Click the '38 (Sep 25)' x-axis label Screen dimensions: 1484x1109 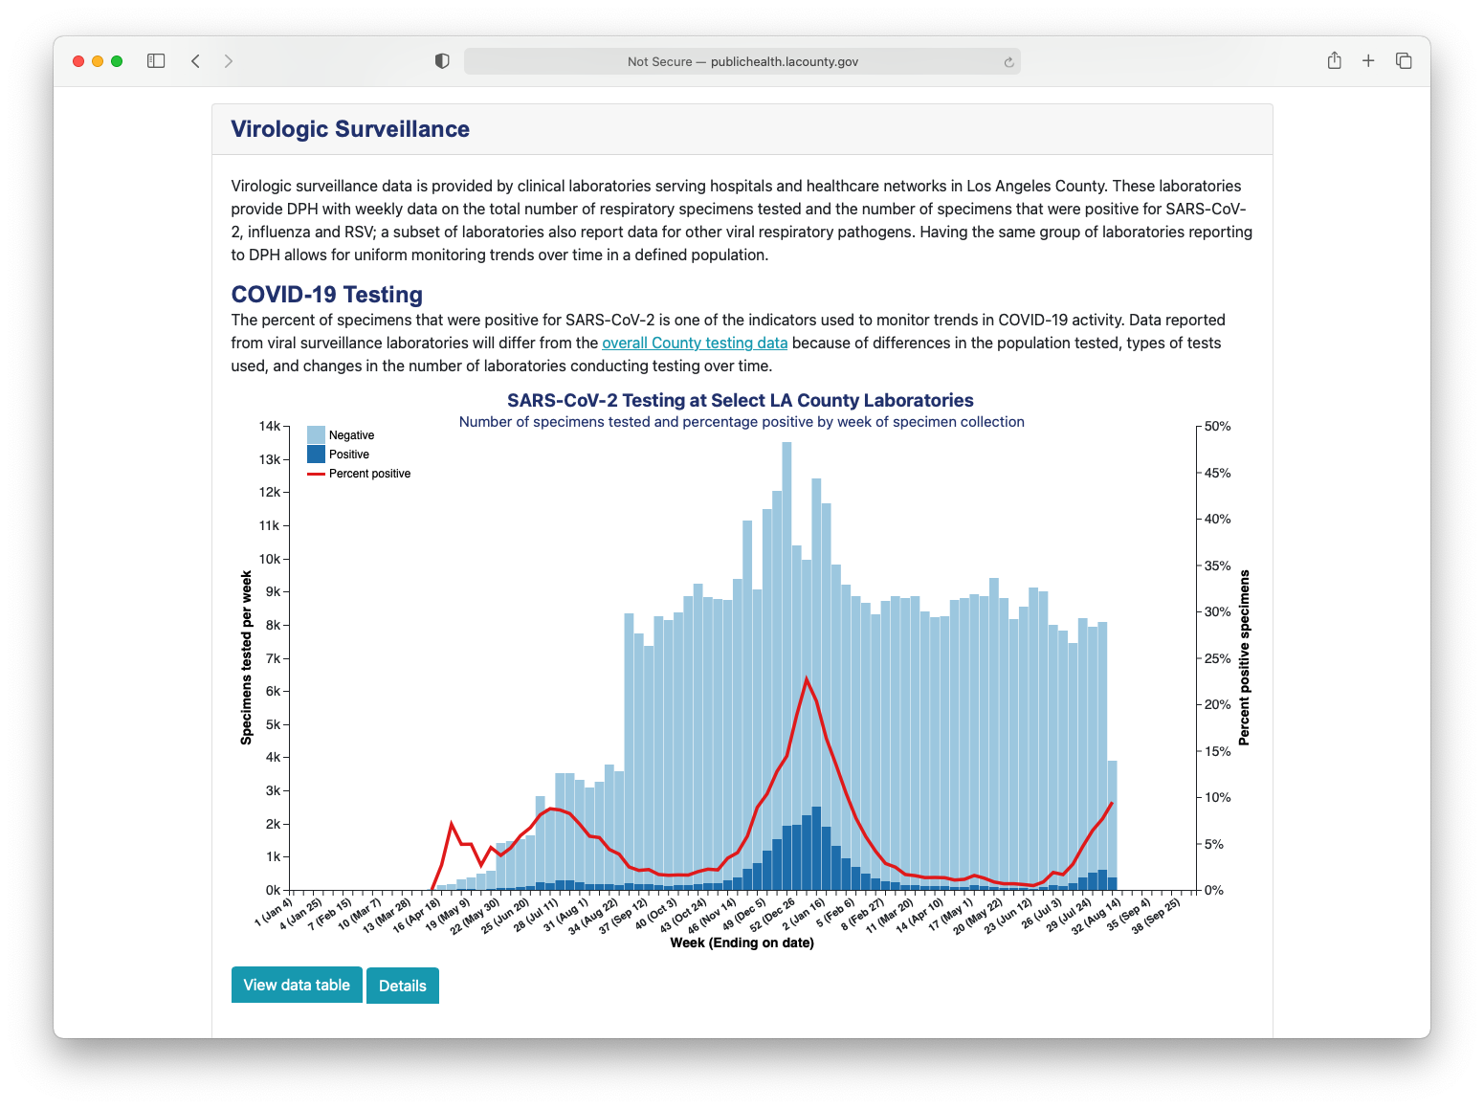tap(1156, 915)
